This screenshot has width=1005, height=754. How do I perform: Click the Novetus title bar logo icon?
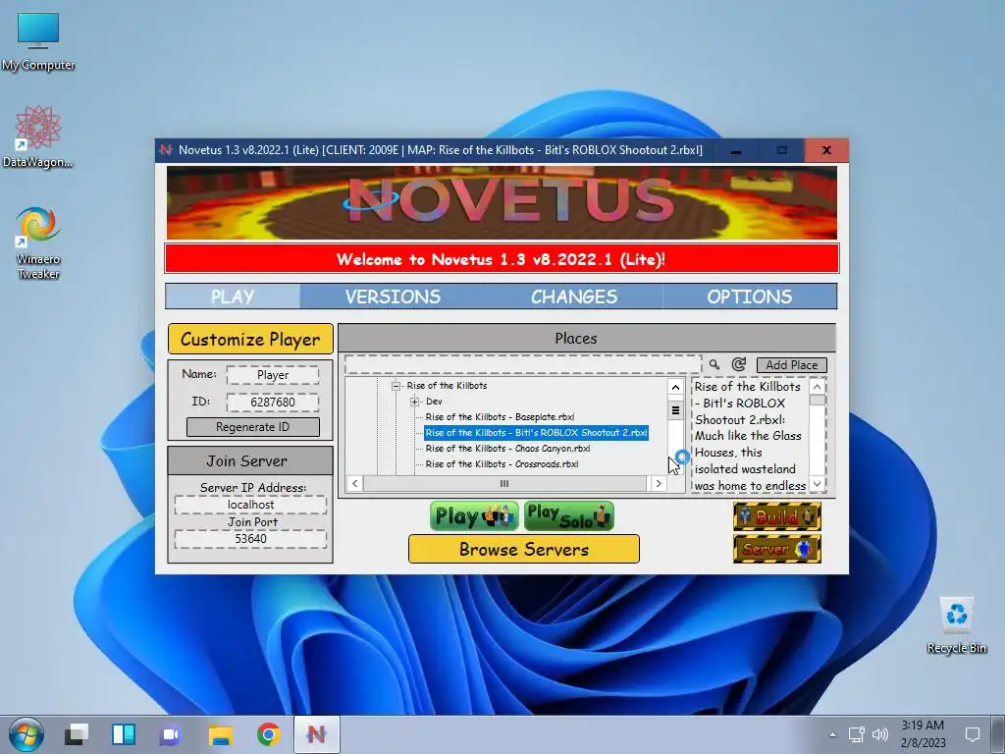(166, 150)
